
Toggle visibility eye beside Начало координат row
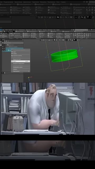[x=3, y=47]
